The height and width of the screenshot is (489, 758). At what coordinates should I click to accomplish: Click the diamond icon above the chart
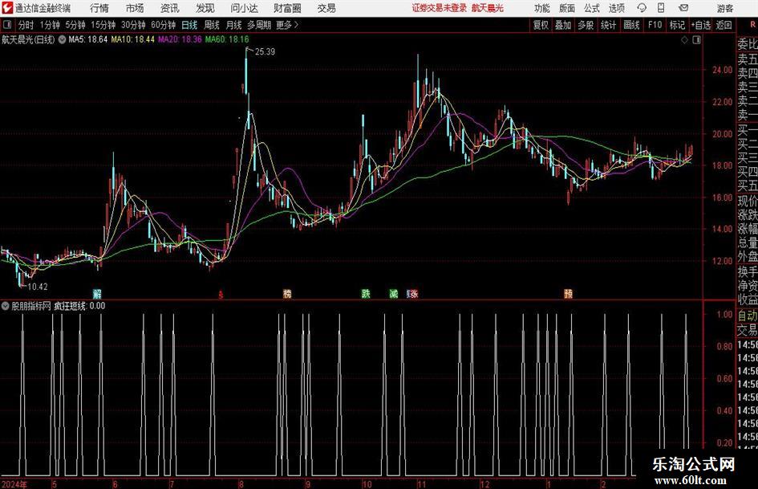point(684,40)
